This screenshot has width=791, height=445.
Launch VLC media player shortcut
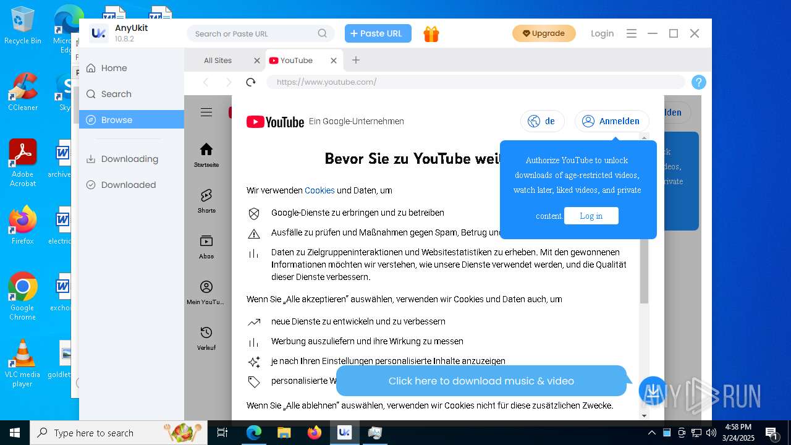23,363
